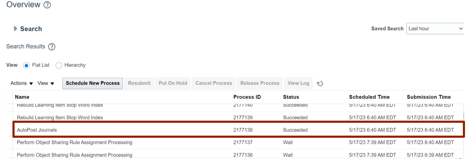
Task: Click the Put On Hold button
Action: tap(173, 83)
